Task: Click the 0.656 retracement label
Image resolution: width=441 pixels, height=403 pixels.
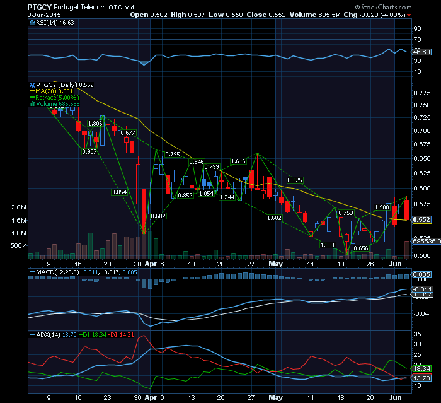Action: pyautogui.click(x=361, y=248)
